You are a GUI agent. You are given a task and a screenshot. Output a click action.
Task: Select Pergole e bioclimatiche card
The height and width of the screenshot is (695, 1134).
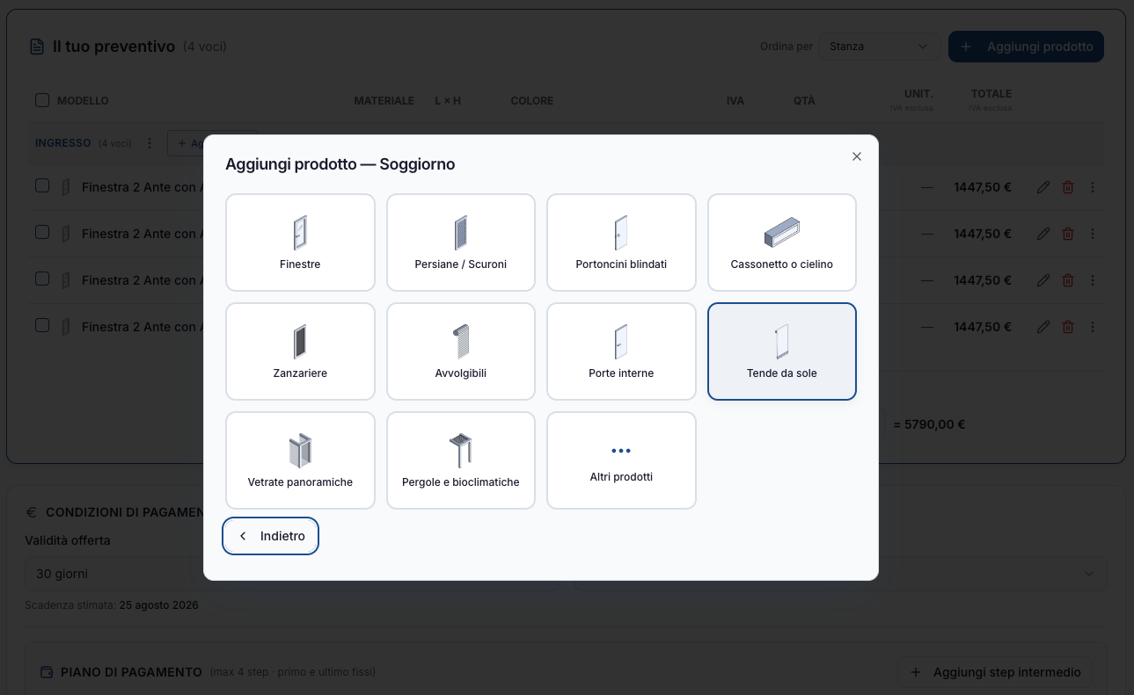(461, 460)
